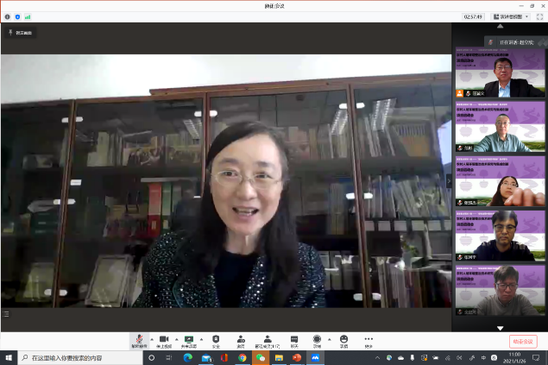Open the manage members panel
The image size is (548, 365).
(268, 339)
